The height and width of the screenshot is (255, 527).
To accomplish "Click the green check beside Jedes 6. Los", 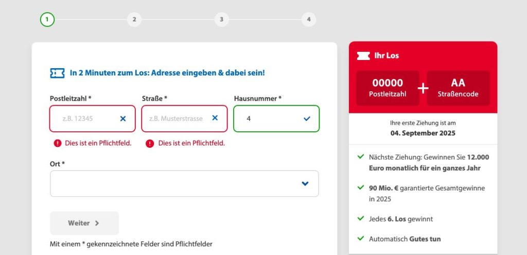I will point(361,219).
